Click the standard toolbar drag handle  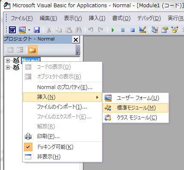point(6,30)
